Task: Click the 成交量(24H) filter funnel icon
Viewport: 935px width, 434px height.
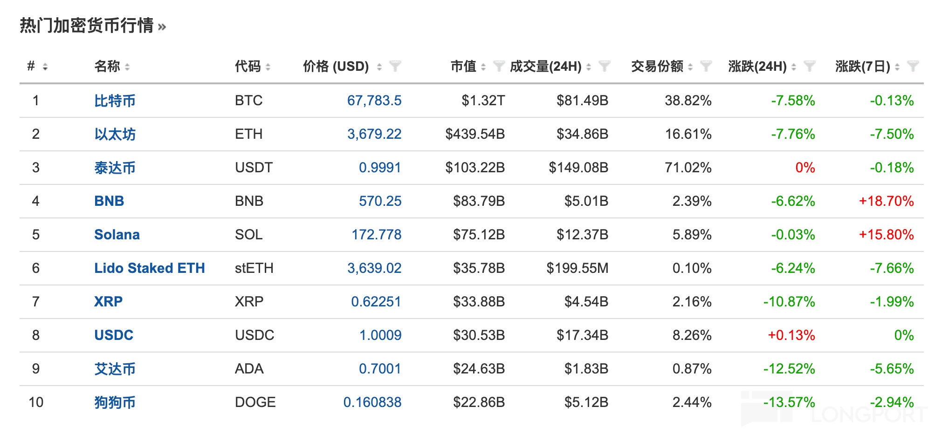Action: [604, 66]
